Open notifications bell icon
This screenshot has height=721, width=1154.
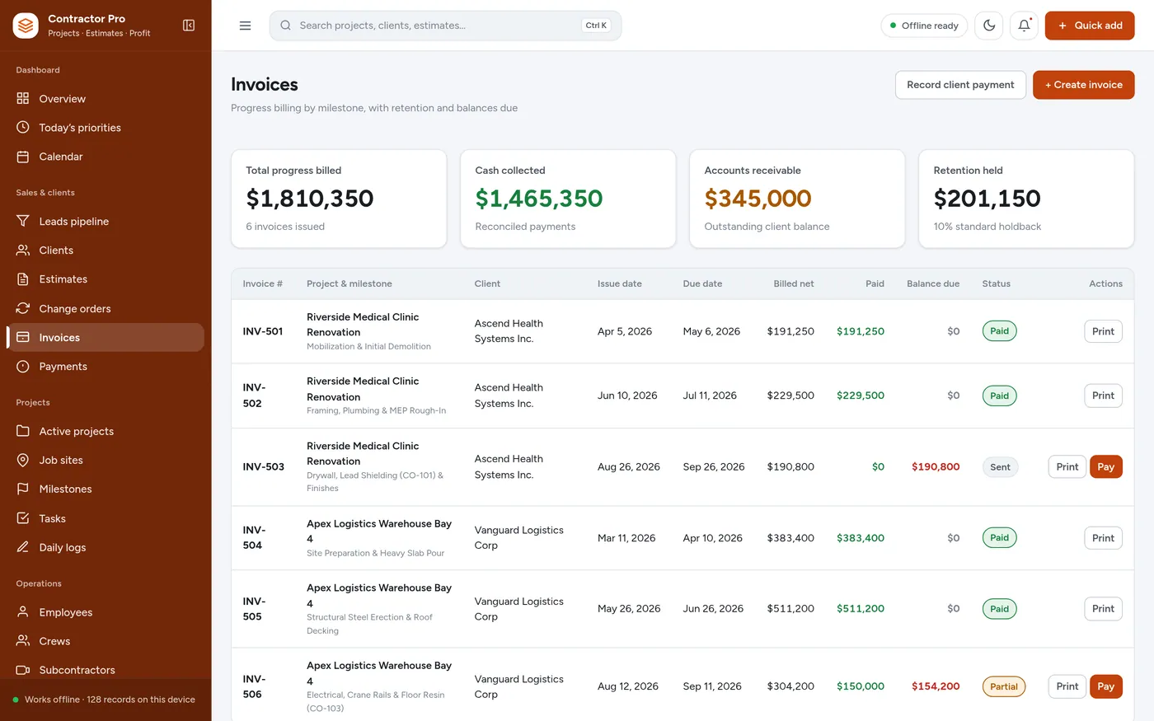tap(1024, 26)
